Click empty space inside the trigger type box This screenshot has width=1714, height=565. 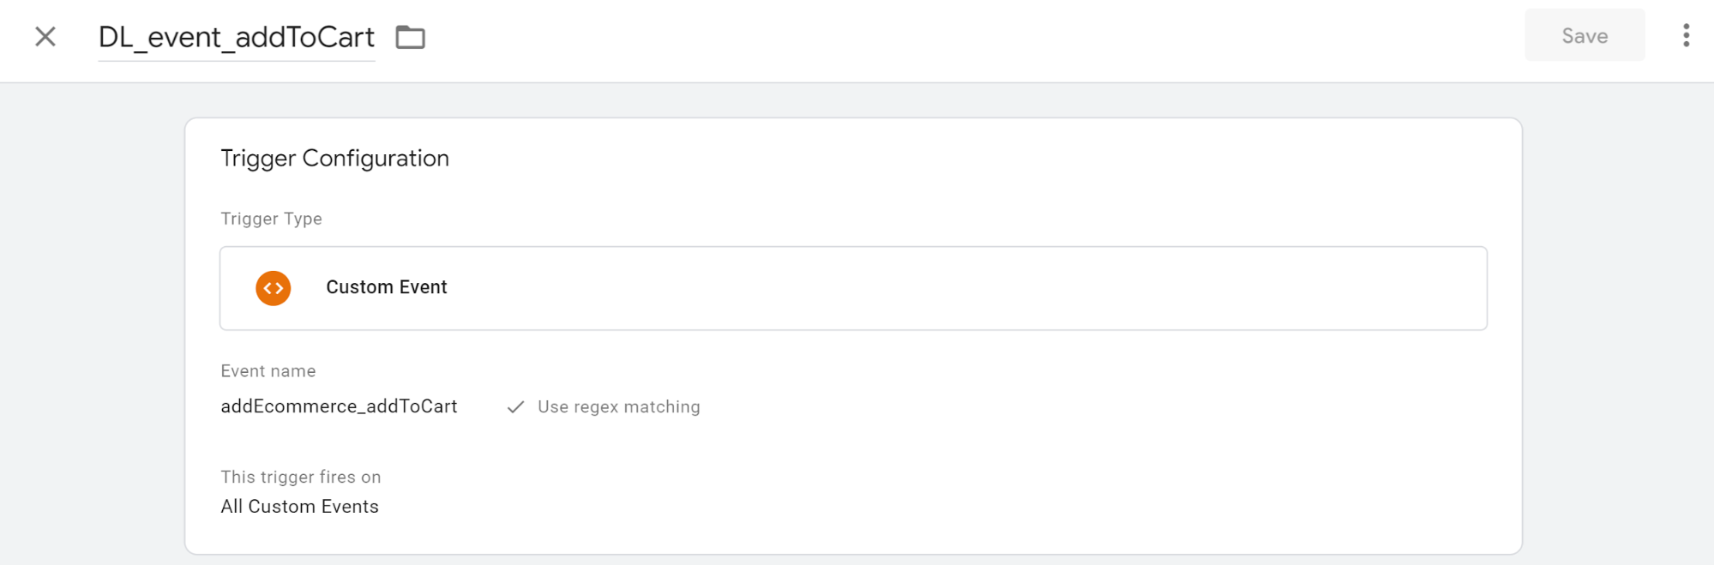pos(943,288)
